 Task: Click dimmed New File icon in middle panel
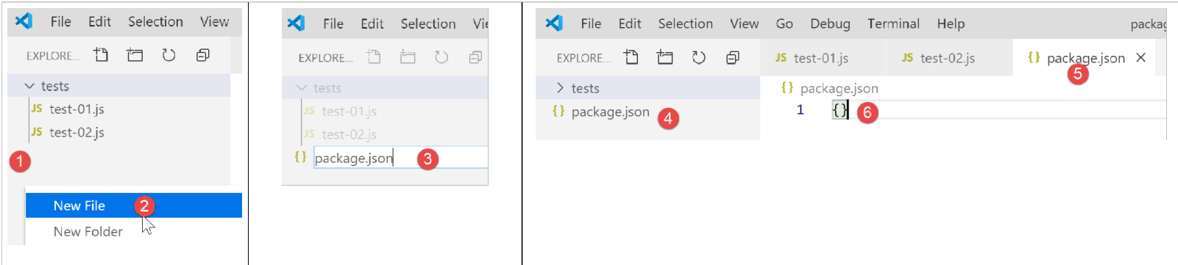[x=374, y=57]
